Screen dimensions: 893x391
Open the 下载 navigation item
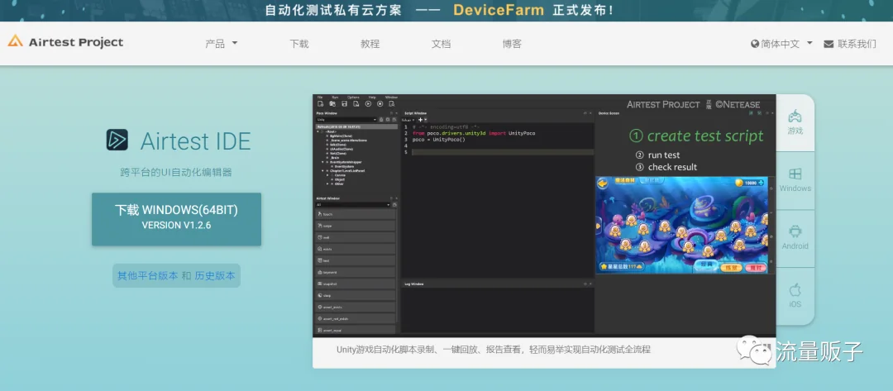(x=299, y=44)
